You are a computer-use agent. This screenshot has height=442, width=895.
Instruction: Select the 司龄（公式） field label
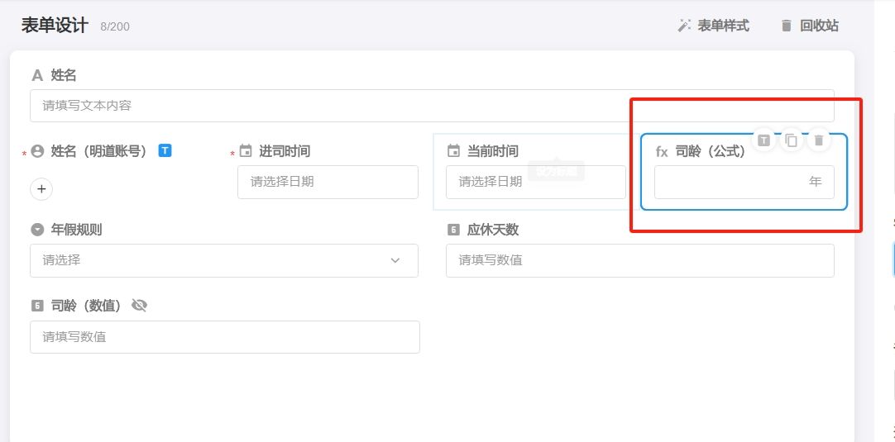(710, 152)
